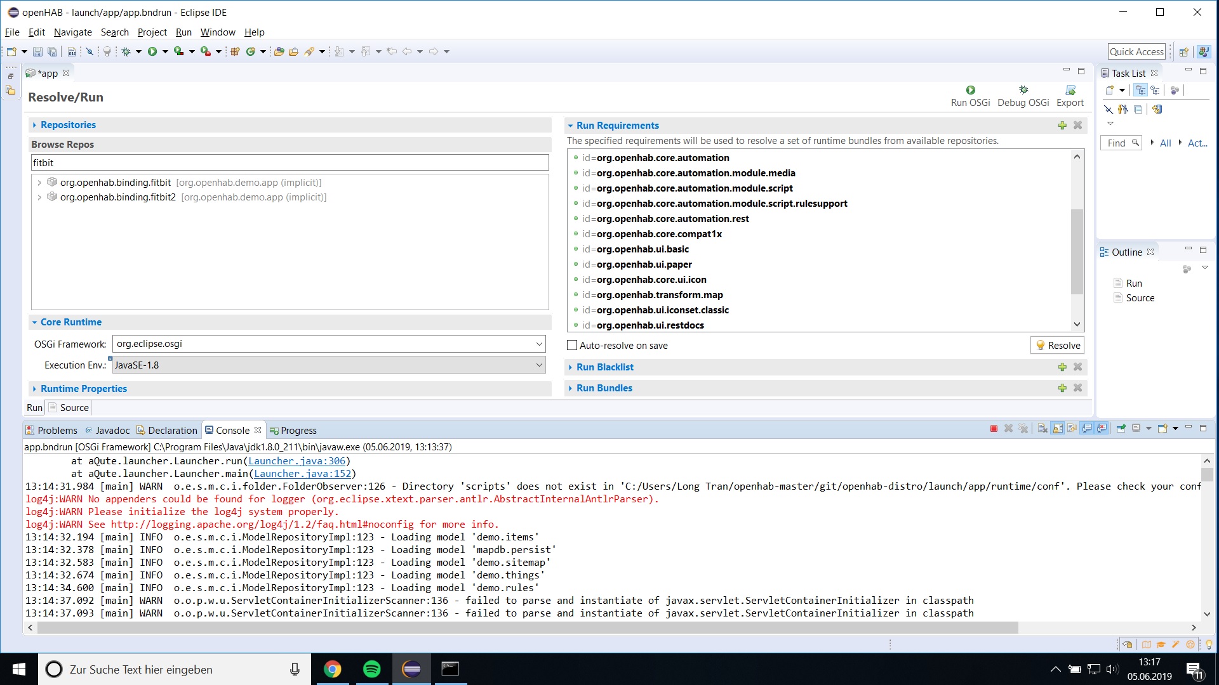Save all editors in the toolbar
The height and width of the screenshot is (685, 1219).
pos(51,51)
